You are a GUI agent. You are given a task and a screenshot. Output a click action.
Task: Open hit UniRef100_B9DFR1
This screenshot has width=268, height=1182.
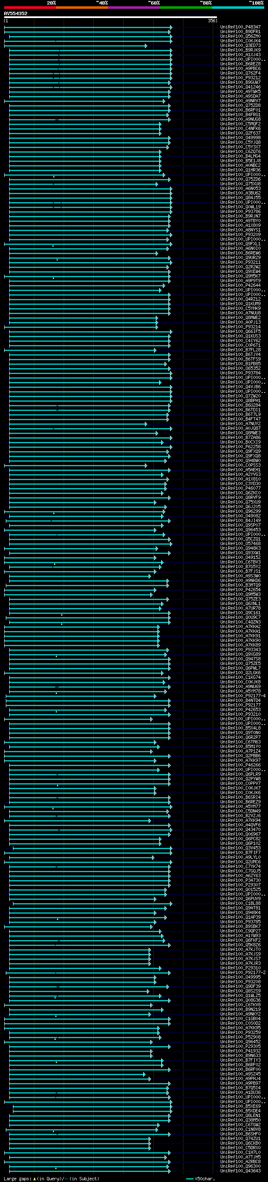pos(240,32)
